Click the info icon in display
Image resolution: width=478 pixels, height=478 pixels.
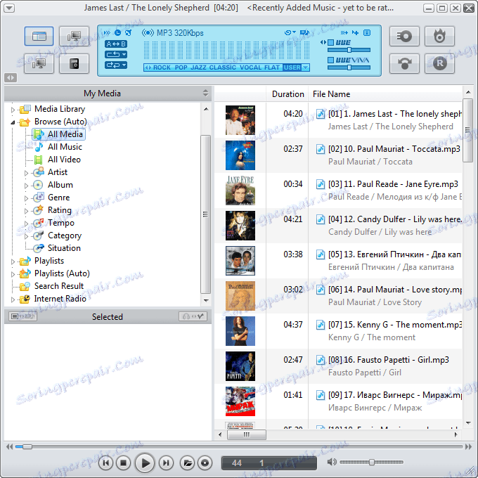click(367, 32)
